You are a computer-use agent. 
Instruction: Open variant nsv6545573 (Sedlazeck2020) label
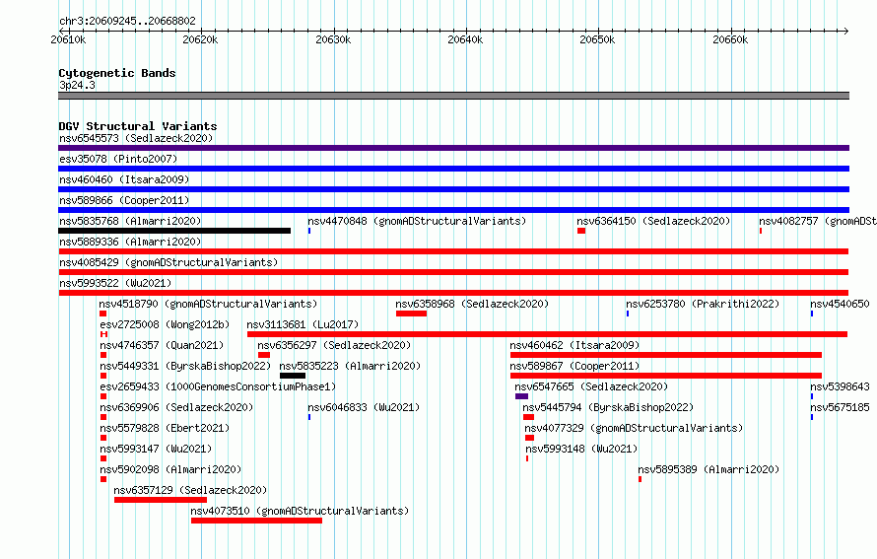tap(136, 138)
